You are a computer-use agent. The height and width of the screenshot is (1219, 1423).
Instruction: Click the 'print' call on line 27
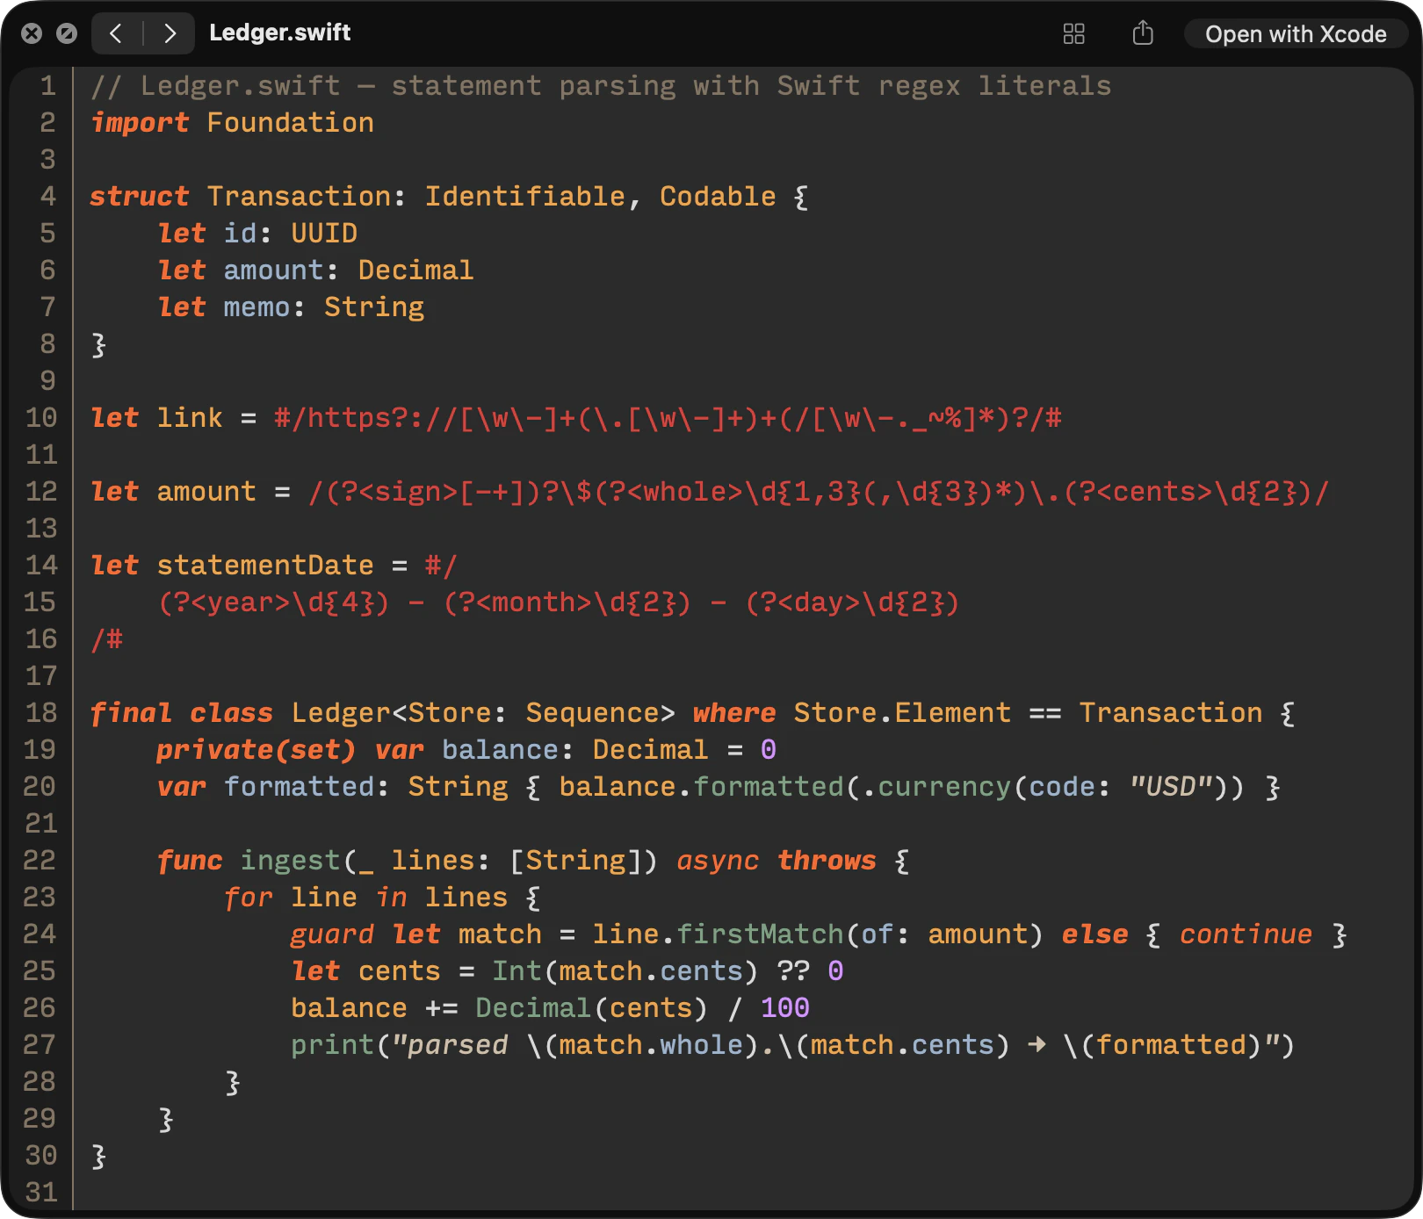tap(333, 1045)
